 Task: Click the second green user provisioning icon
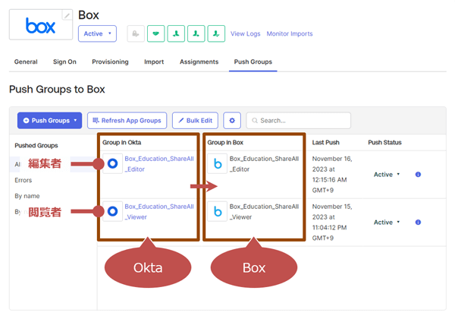(x=196, y=33)
